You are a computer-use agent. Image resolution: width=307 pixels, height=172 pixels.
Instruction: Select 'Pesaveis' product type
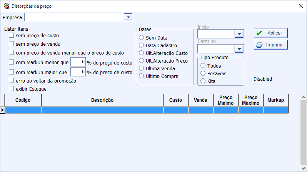pyautogui.click(x=203, y=73)
